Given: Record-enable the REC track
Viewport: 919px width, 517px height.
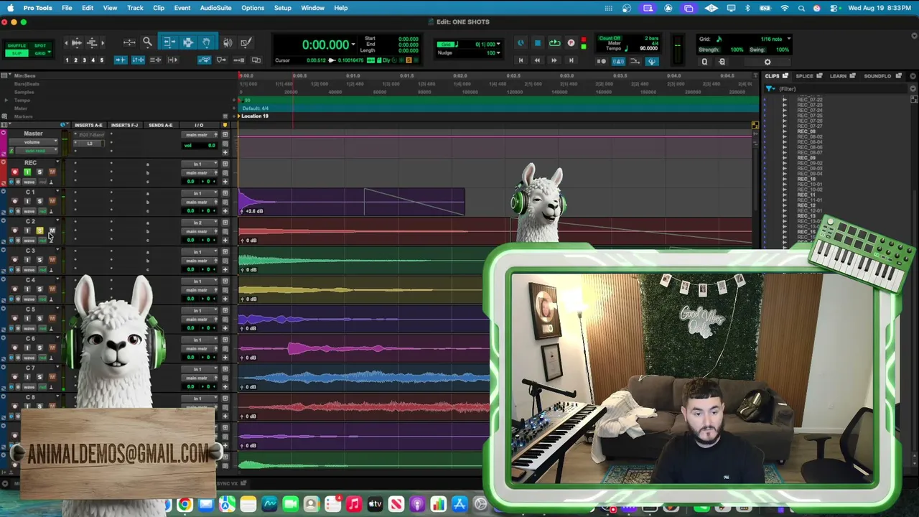Looking at the screenshot, I should click(x=14, y=172).
